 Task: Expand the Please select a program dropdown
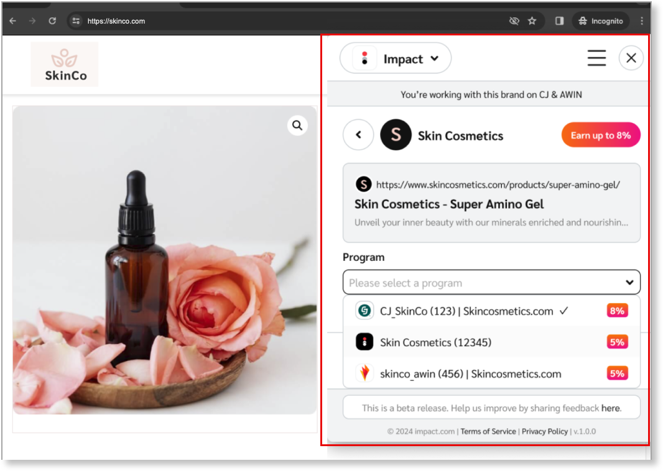[491, 282]
